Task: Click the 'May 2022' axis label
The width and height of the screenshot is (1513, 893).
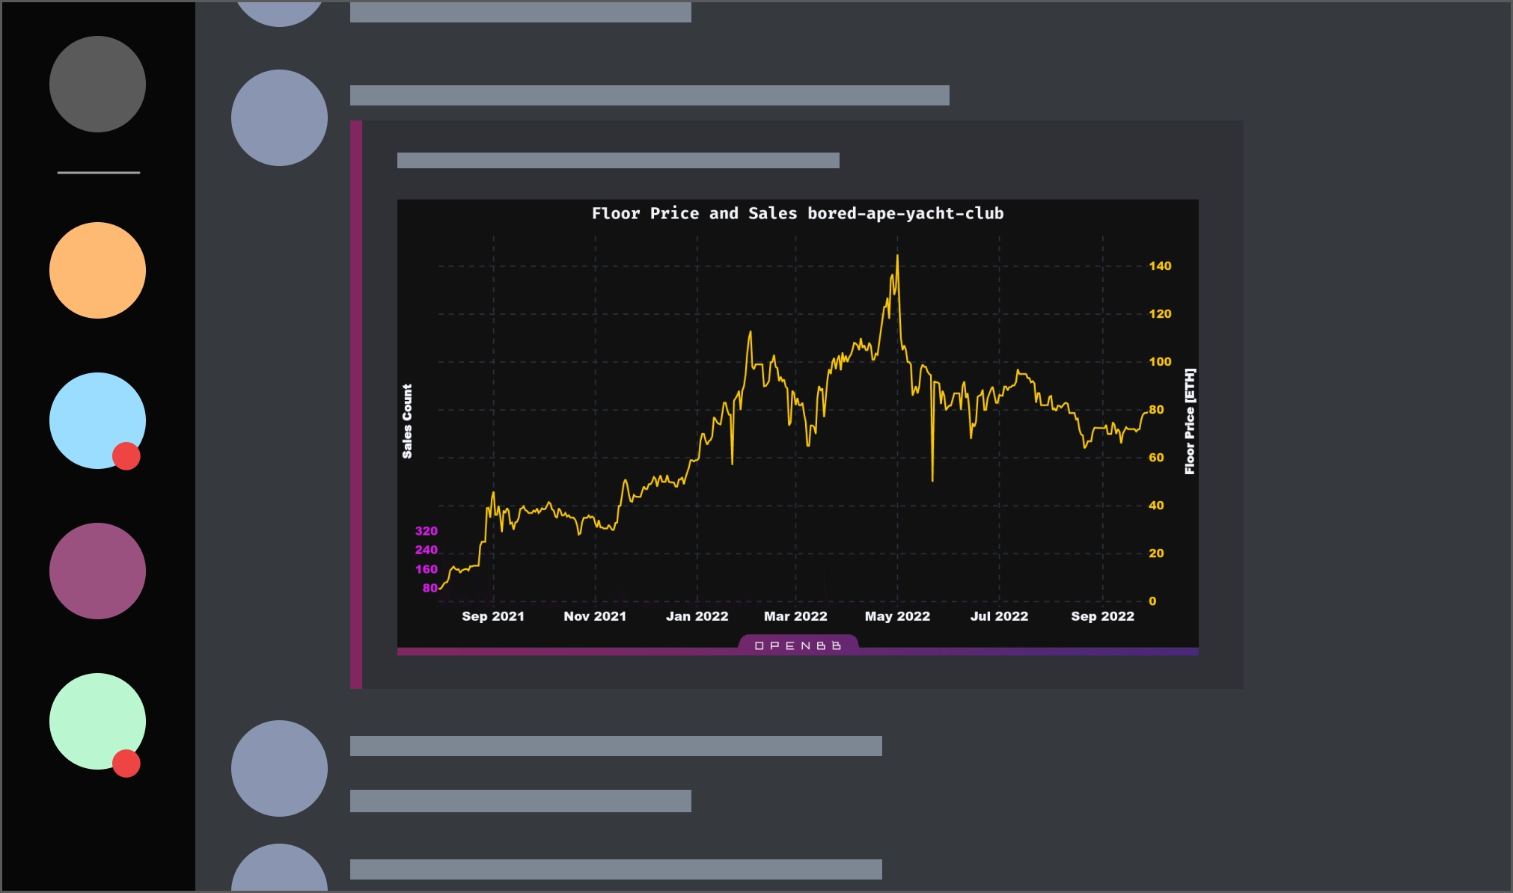Action: click(897, 616)
